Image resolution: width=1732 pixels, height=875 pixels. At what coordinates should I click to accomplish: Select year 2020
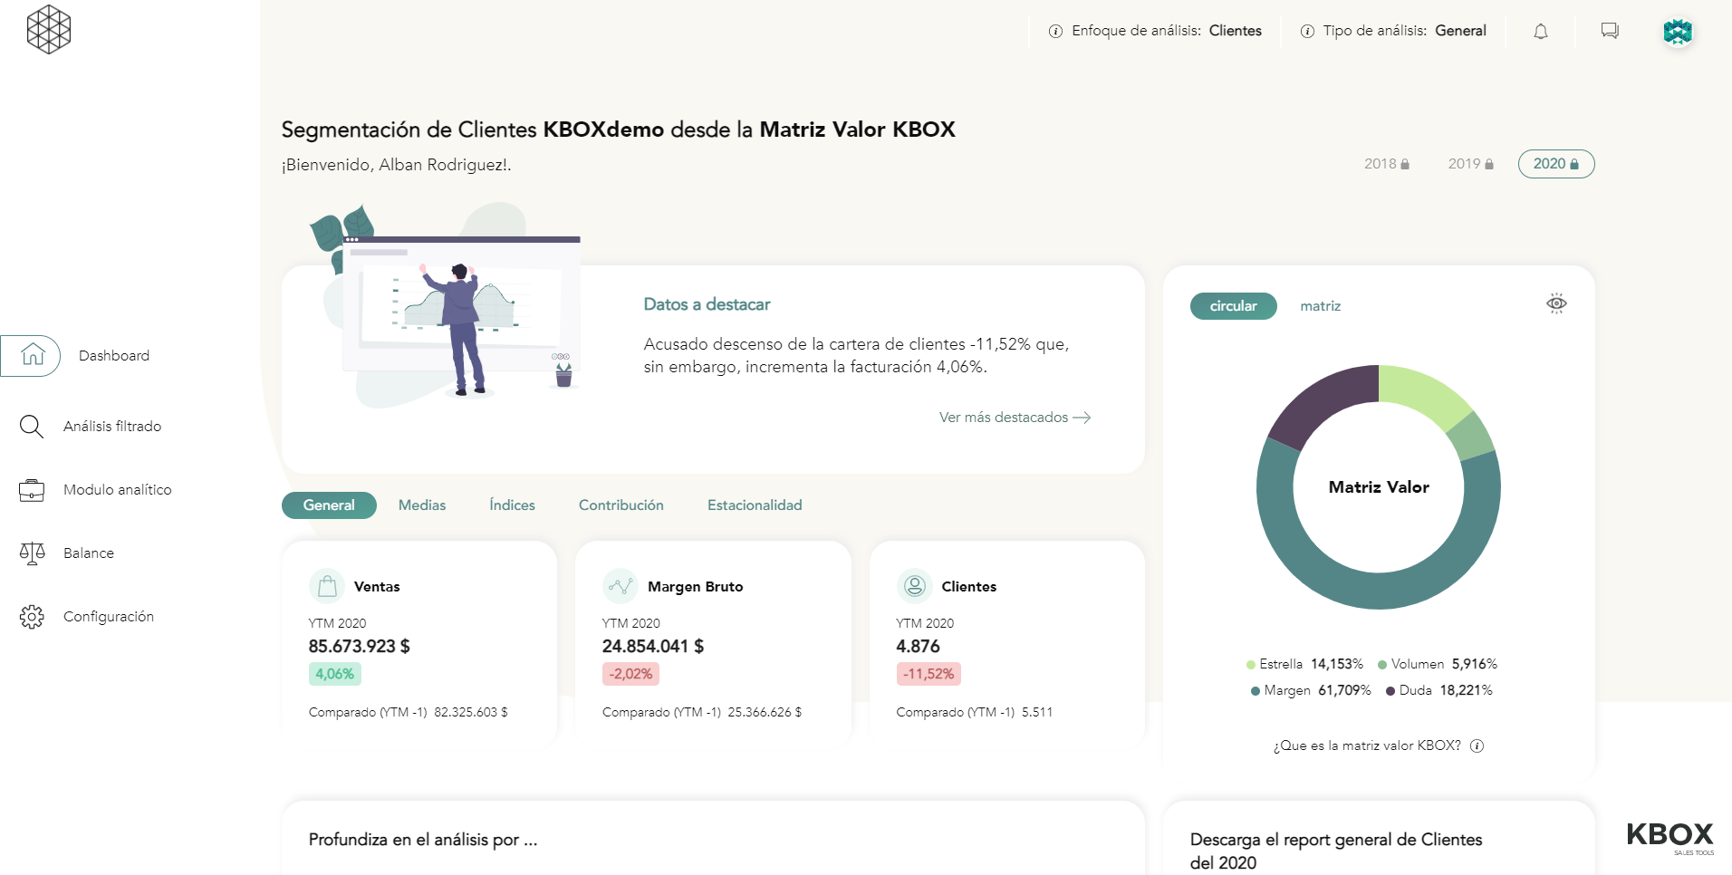click(x=1556, y=164)
